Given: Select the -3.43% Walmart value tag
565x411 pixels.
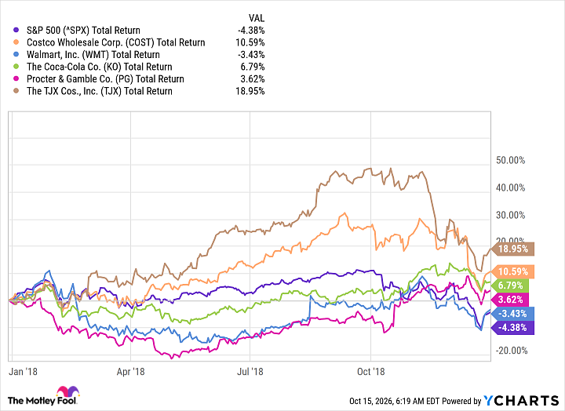Looking at the screenshot, I should point(512,314).
